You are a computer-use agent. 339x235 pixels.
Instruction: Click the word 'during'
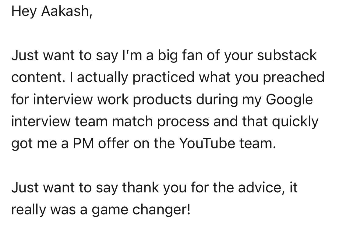coord(217,100)
